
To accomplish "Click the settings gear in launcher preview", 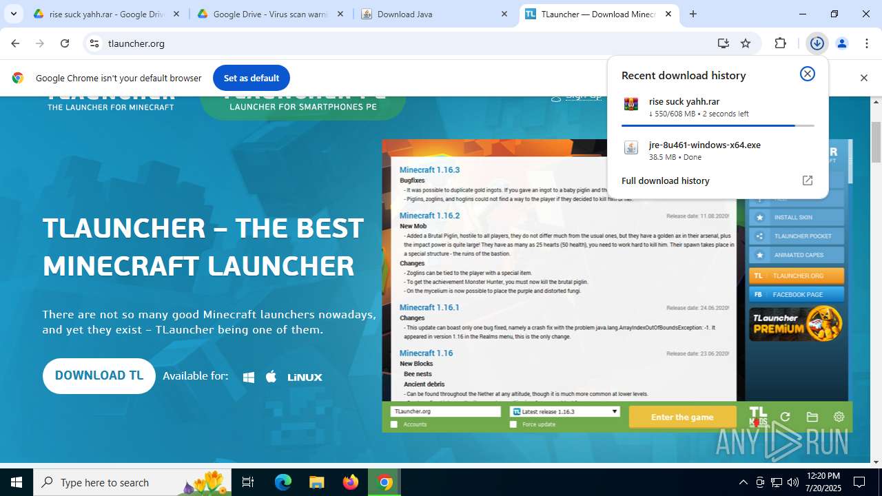I will (839, 417).
